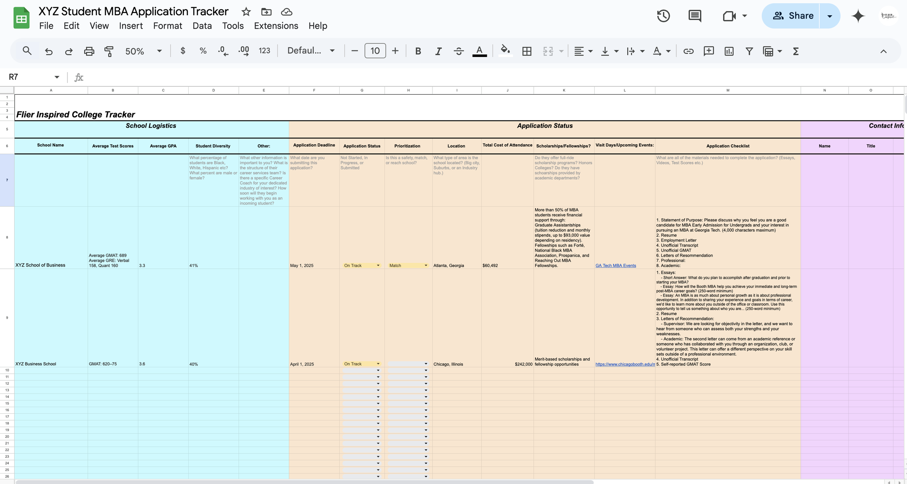Insert chart icon
Viewport: 907px width, 484px height.
click(729, 51)
